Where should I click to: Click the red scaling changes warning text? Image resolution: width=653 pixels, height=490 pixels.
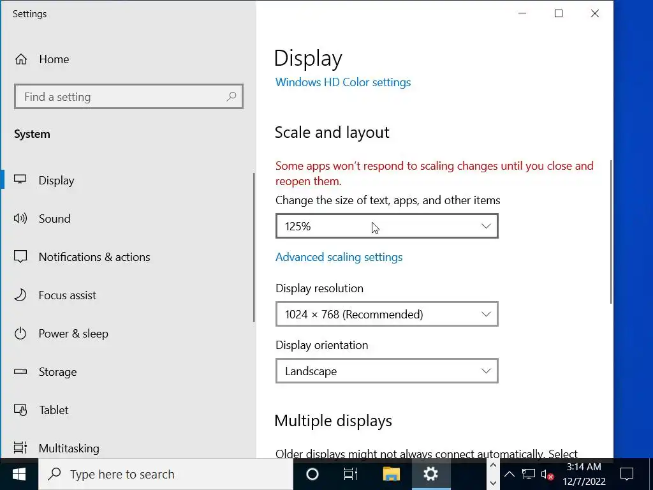(434, 174)
